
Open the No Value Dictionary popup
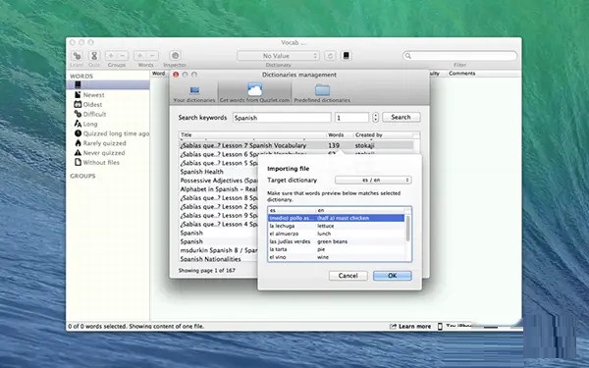(279, 56)
